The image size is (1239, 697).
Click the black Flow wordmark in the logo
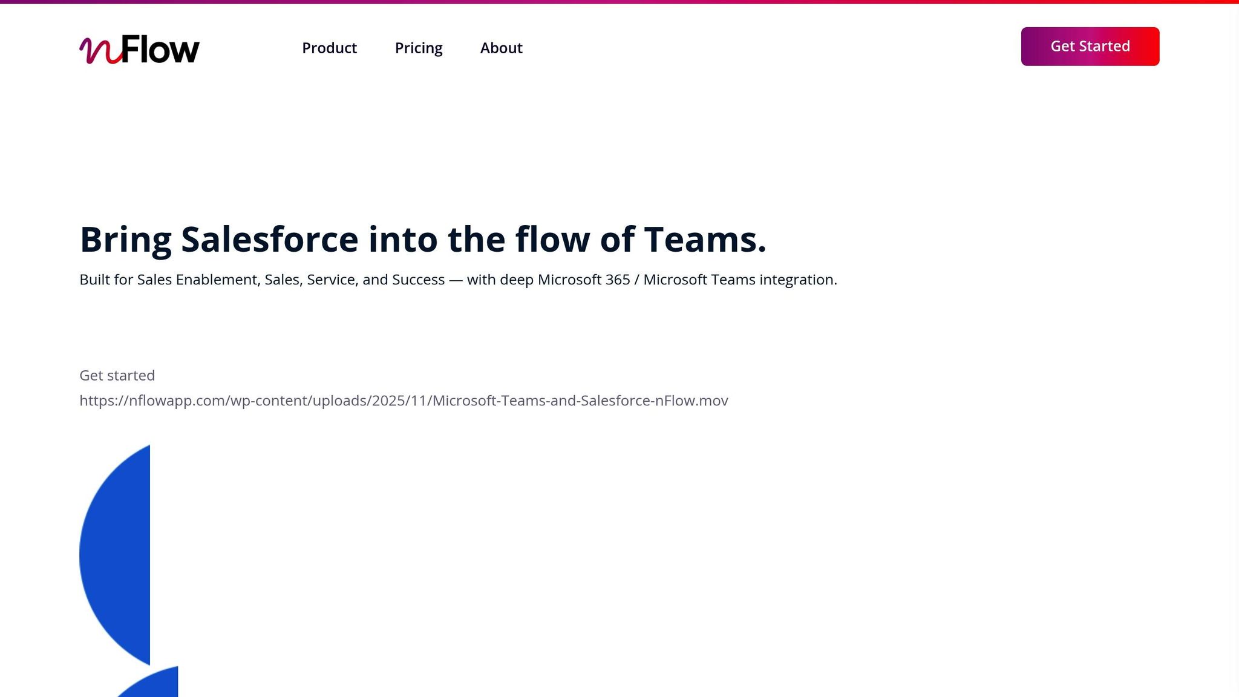[x=160, y=50]
